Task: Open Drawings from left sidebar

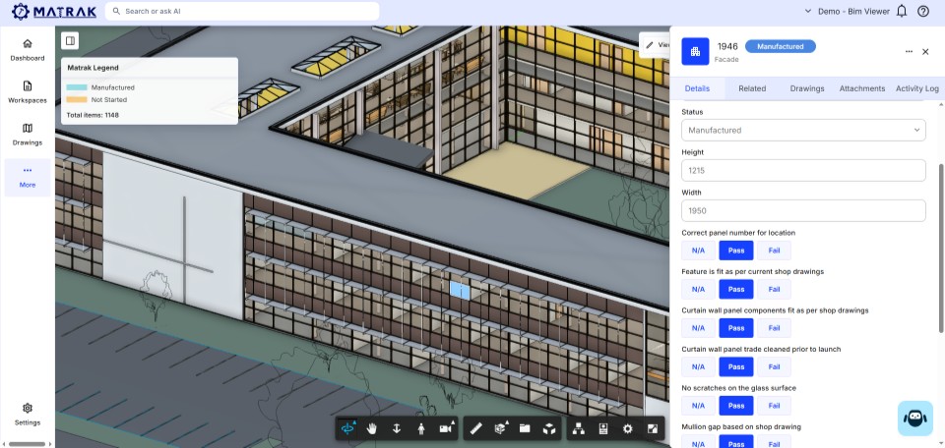Action: 28,134
